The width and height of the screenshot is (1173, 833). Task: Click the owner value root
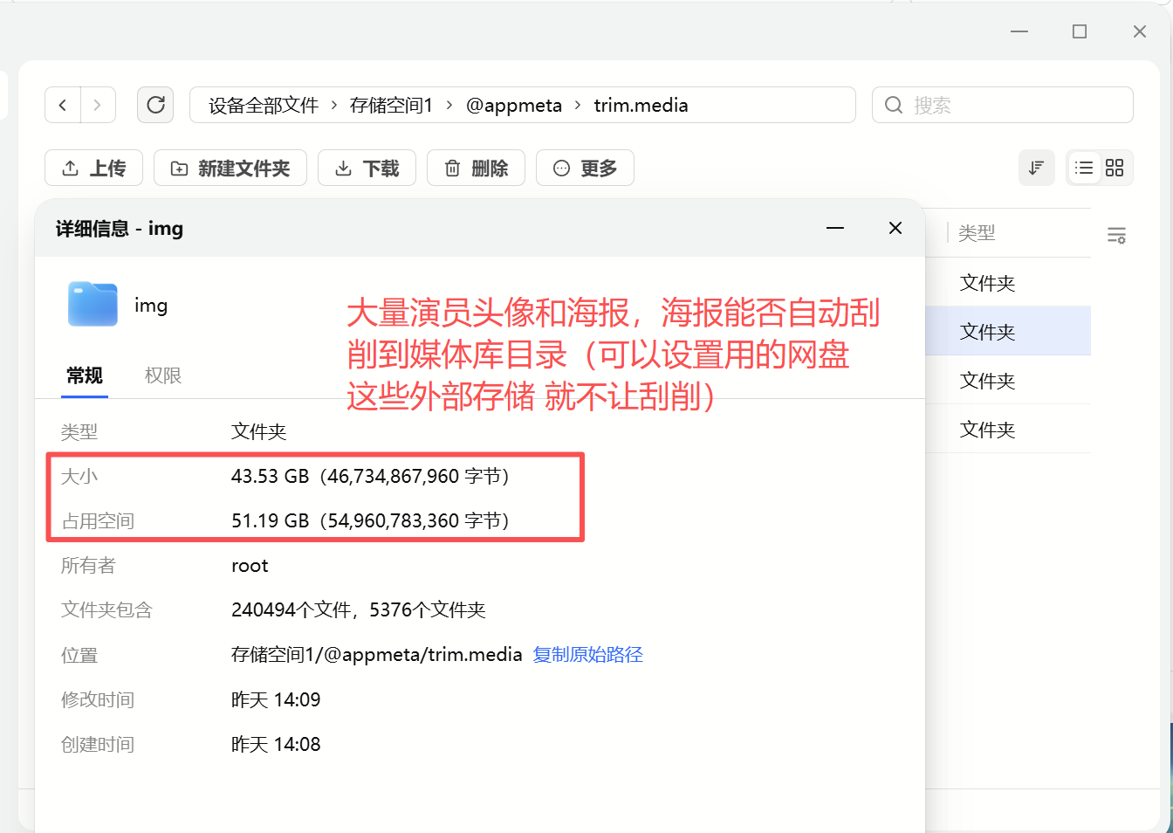coord(250,566)
